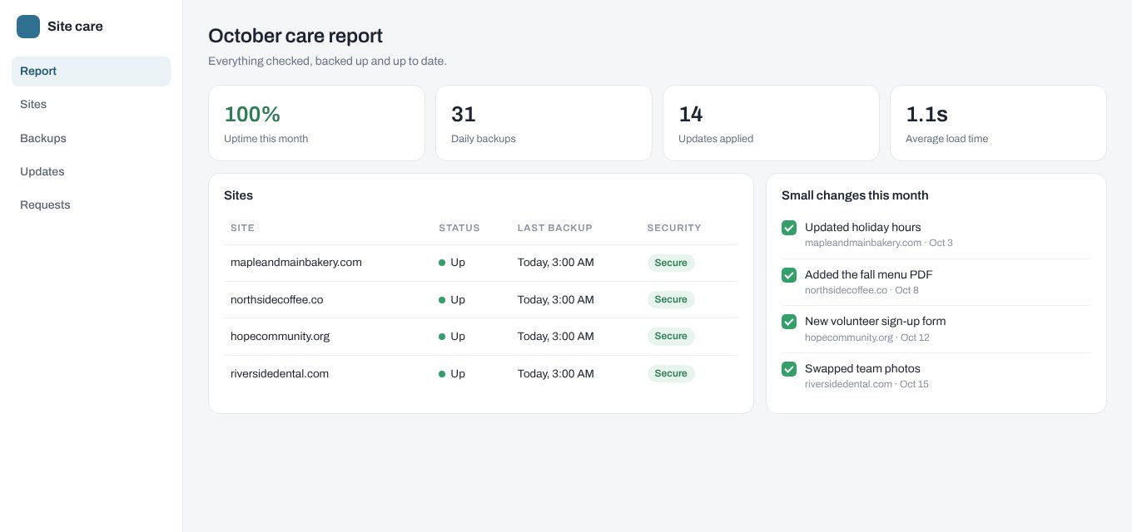Click the SECURITY column header

tap(674, 228)
